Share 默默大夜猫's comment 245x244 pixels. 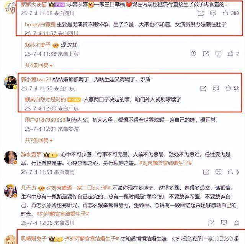pyautogui.click(x=201, y=13)
